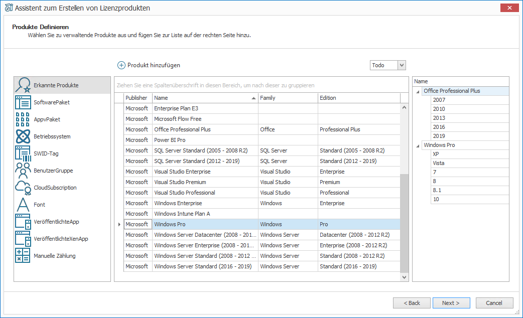Screen dimensions: 523x318
Task: Select the Windows Pro tree node
Action: [x=465, y=145]
